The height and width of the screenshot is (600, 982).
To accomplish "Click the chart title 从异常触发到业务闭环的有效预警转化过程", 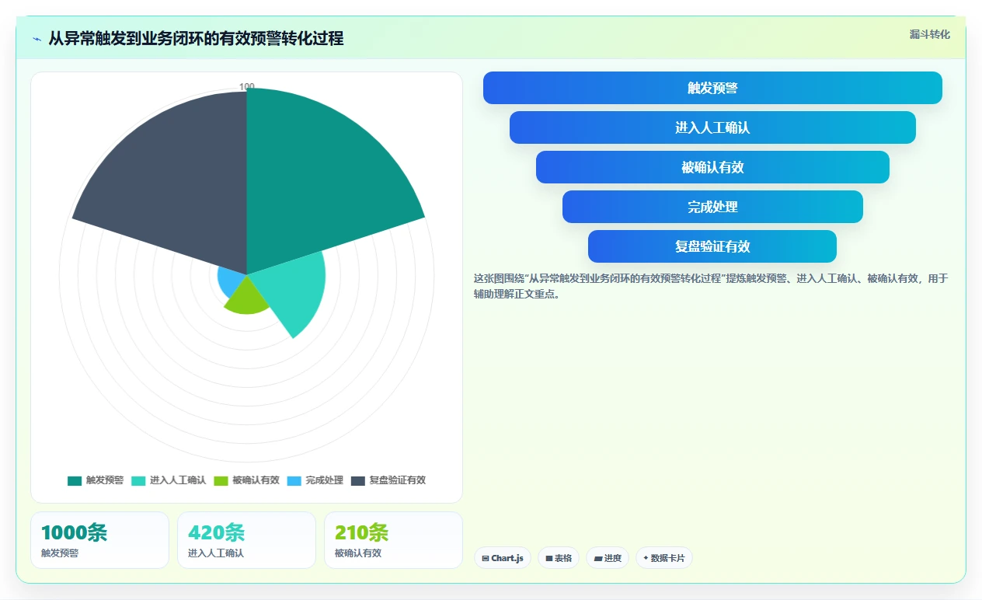I will 196,39.
